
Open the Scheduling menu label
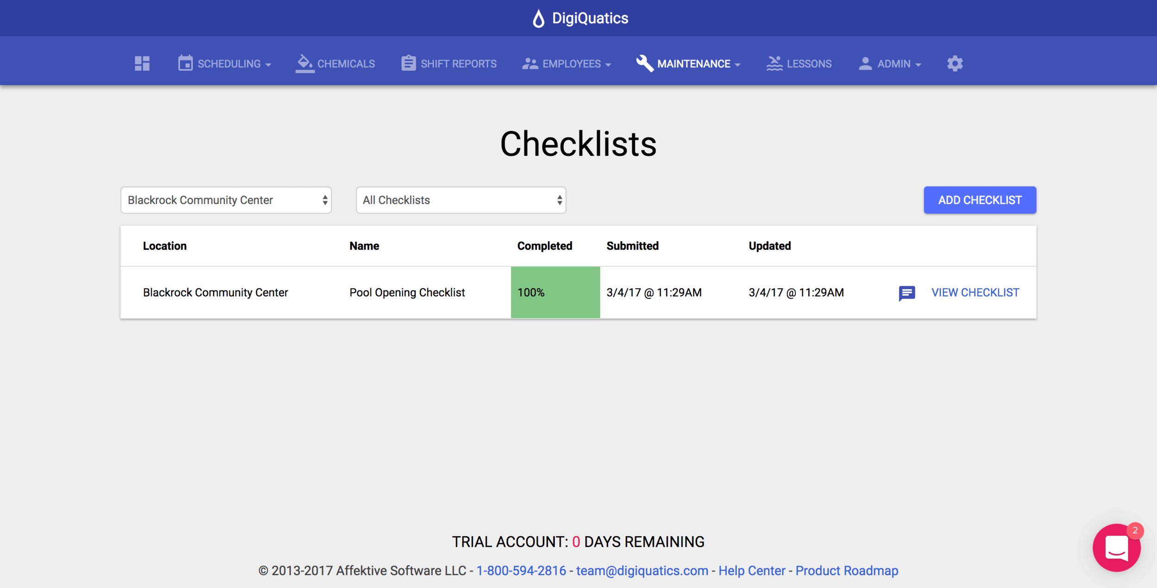tap(229, 64)
